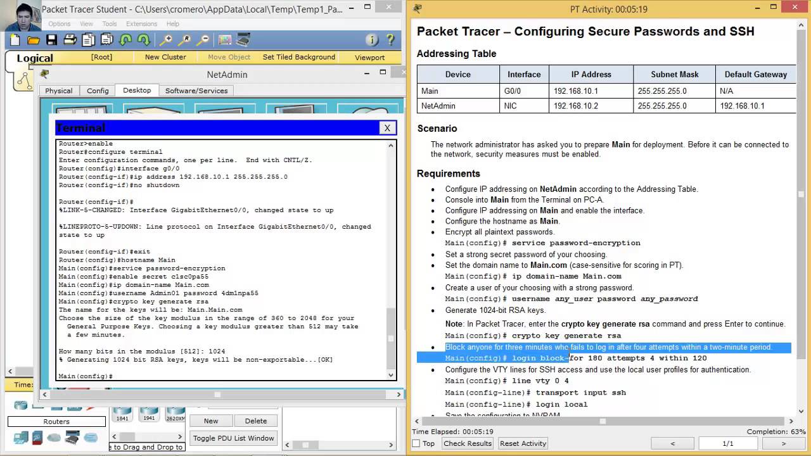Open the Extensions menu
Image resolution: width=811 pixels, height=456 pixels.
tap(141, 24)
